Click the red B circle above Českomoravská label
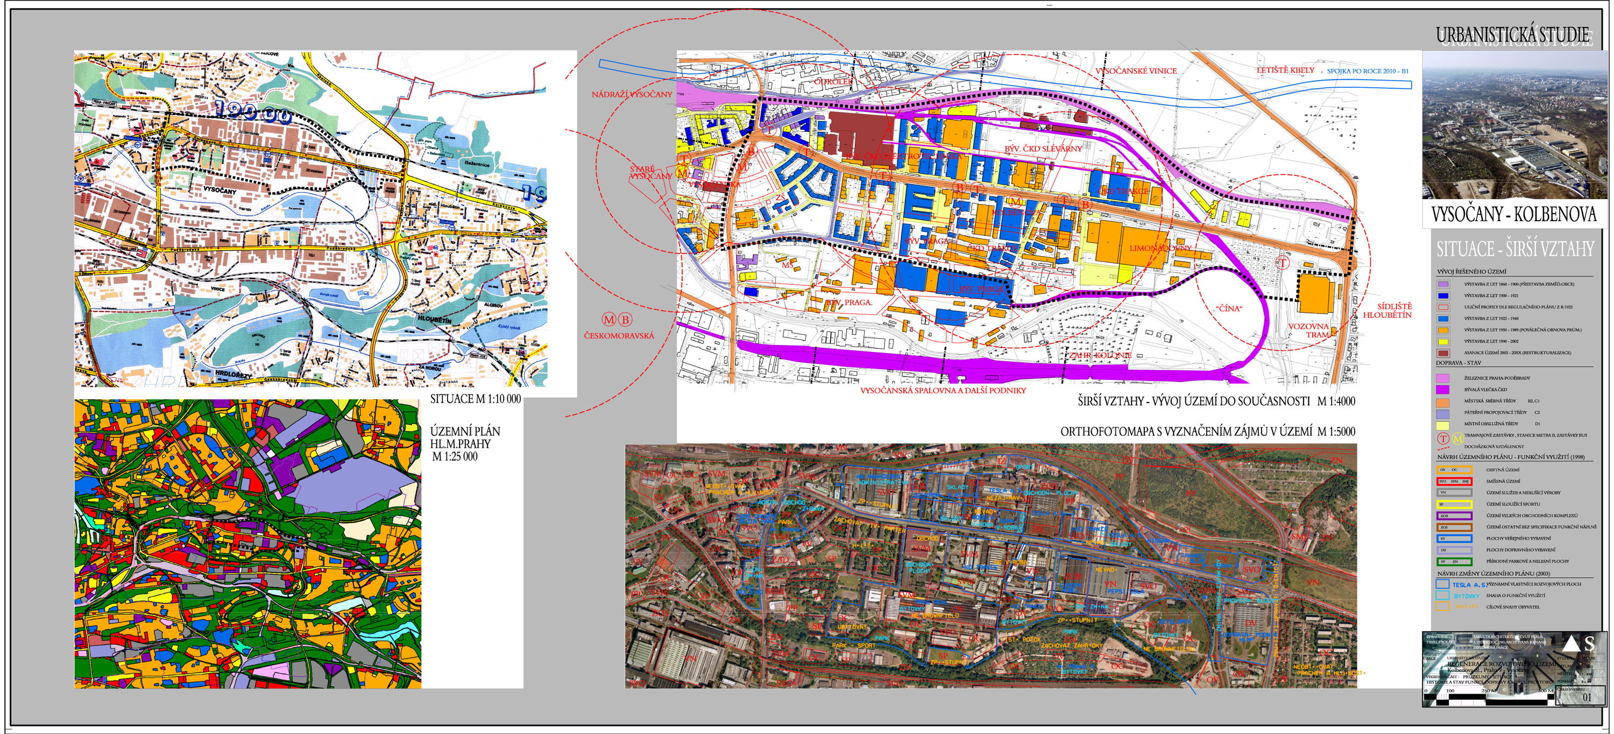Image resolution: width=1614 pixels, height=734 pixels. 625,320
